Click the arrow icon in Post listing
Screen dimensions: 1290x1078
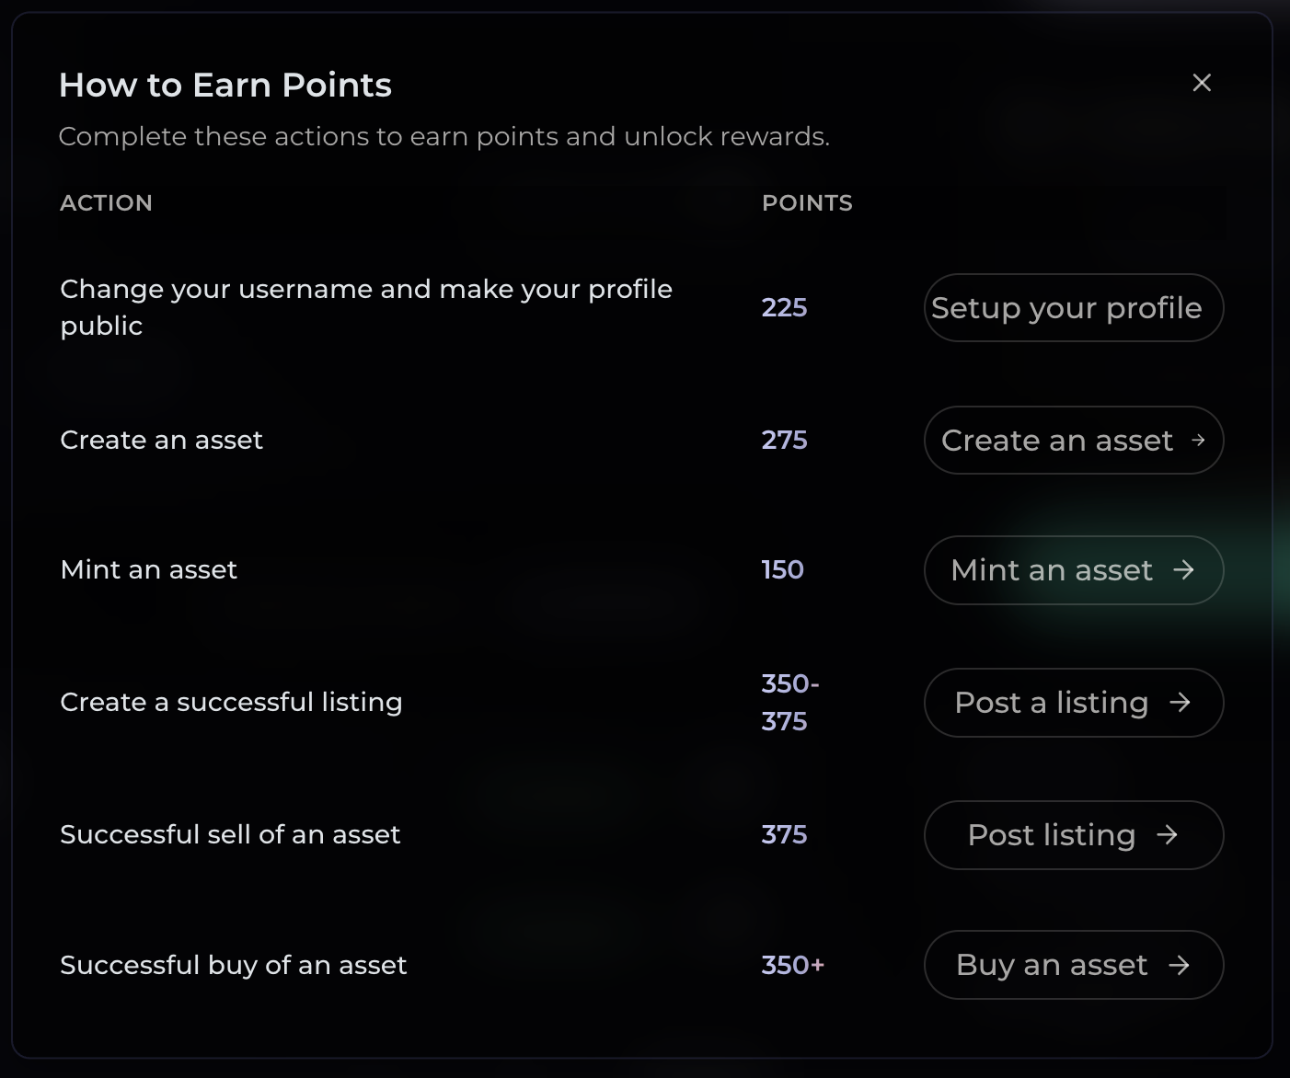[x=1167, y=835]
